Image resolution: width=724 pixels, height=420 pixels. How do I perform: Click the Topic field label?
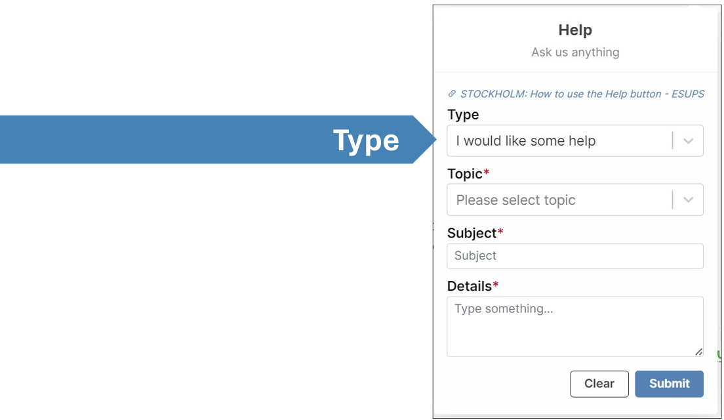tap(466, 173)
